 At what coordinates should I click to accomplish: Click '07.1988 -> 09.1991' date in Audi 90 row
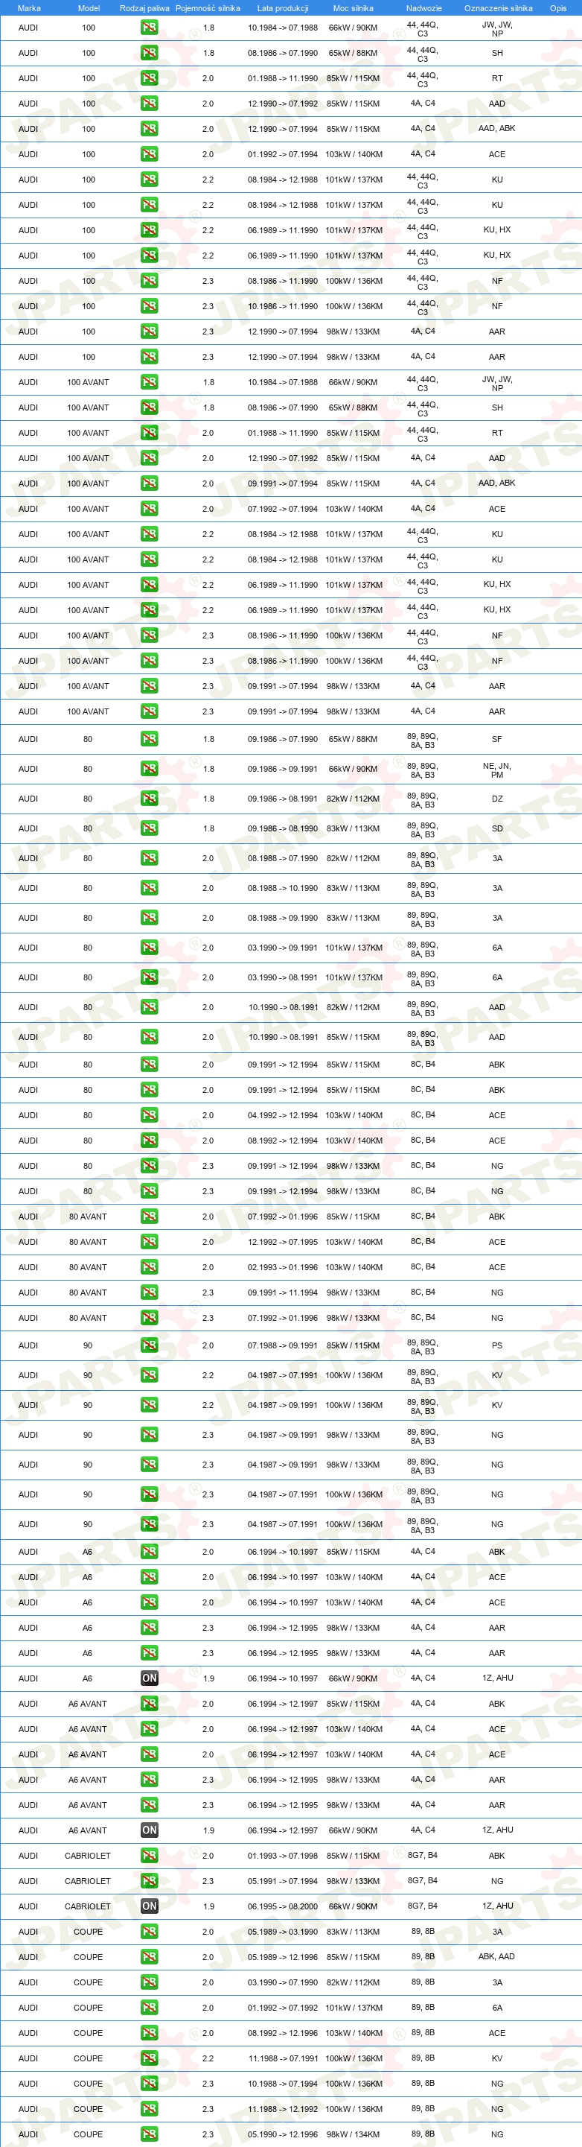282,1346
